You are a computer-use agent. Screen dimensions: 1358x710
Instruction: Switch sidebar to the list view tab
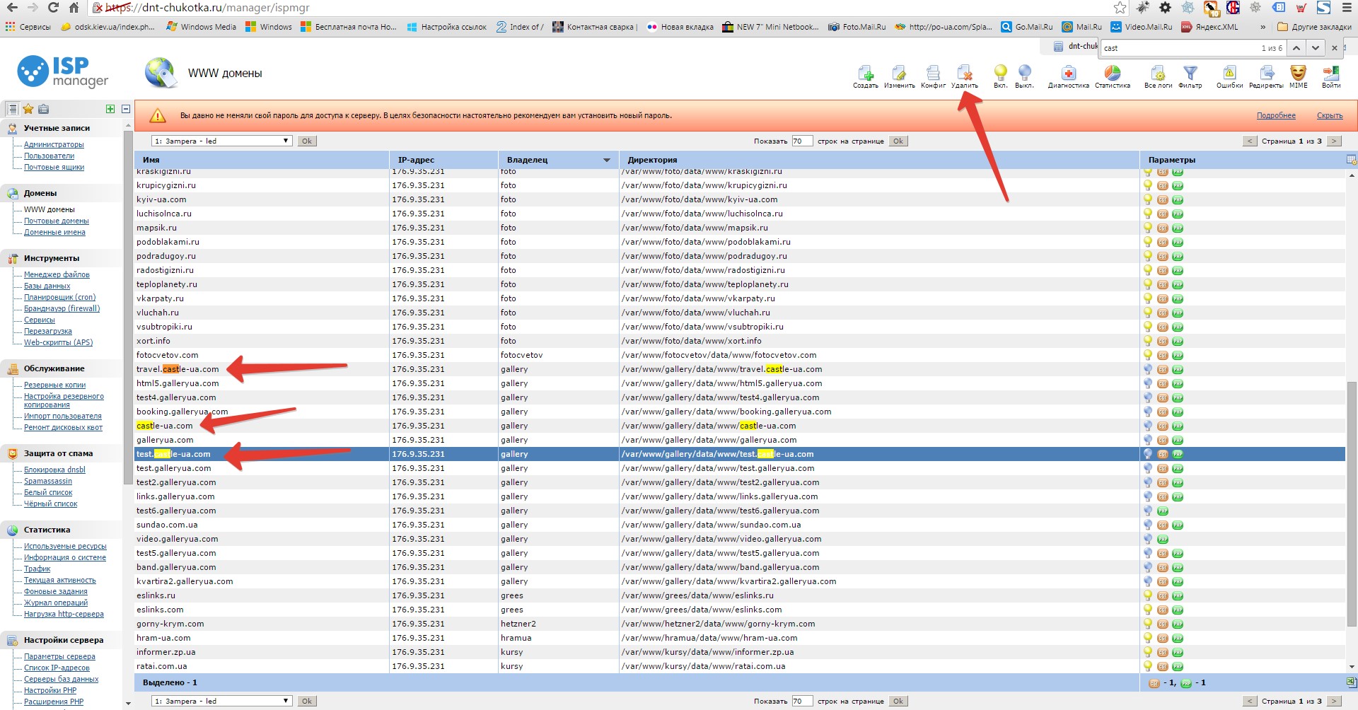pos(12,109)
